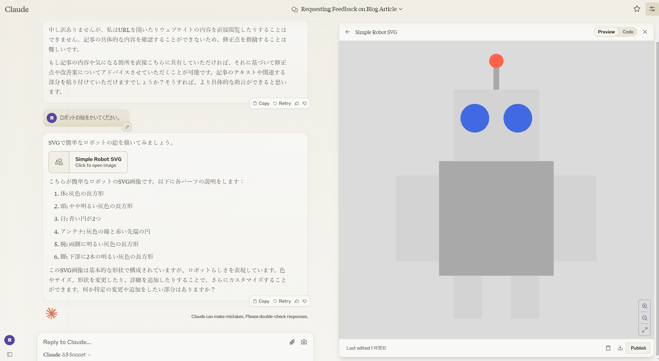Edit the robot drawing prompt message
This screenshot has height=361, width=659.
coord(127,127)
